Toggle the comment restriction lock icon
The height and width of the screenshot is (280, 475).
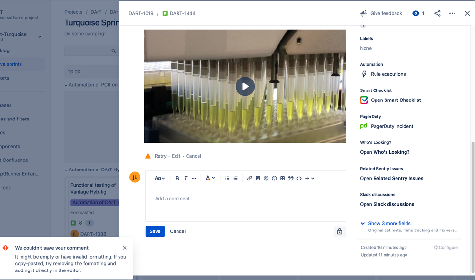(x=339, y=231)
